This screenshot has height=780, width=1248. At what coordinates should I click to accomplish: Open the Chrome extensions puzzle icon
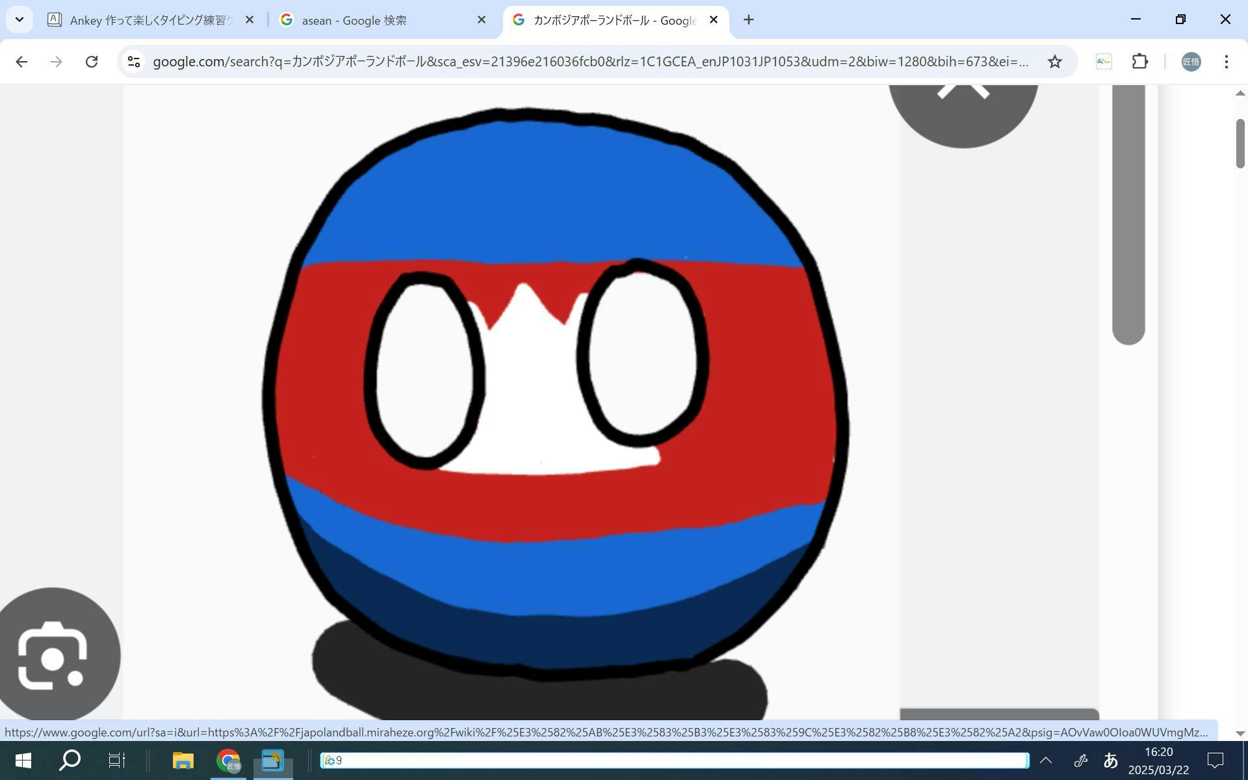pyautogui.click(x=1139, y=62)
